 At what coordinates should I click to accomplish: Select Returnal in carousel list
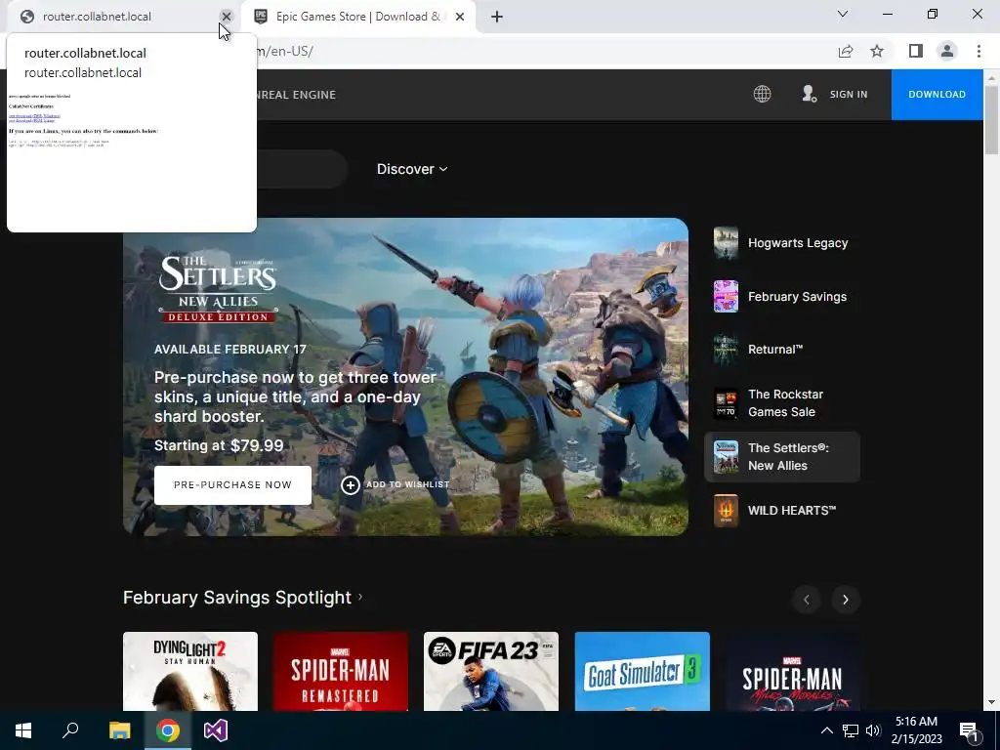coord(782,350)
